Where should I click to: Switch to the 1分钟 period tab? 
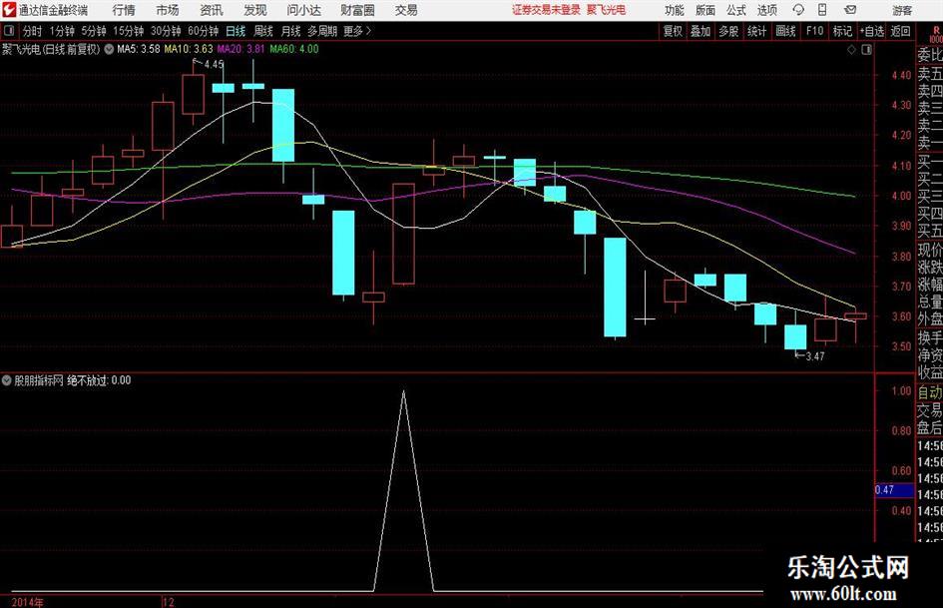coord(61,31)
